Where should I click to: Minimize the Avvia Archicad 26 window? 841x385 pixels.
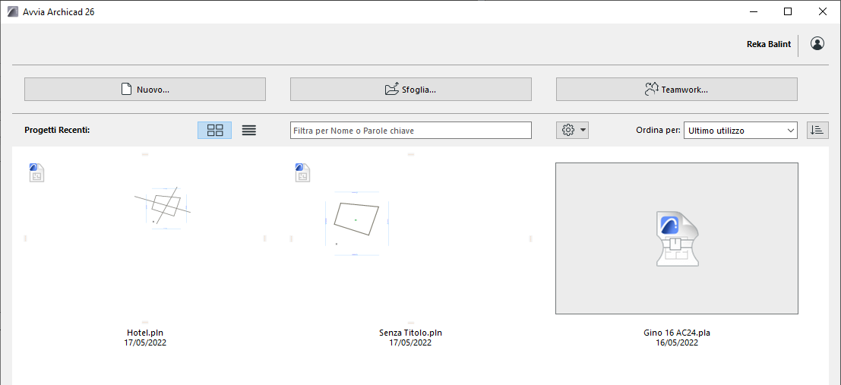click(x=753, y=12)
